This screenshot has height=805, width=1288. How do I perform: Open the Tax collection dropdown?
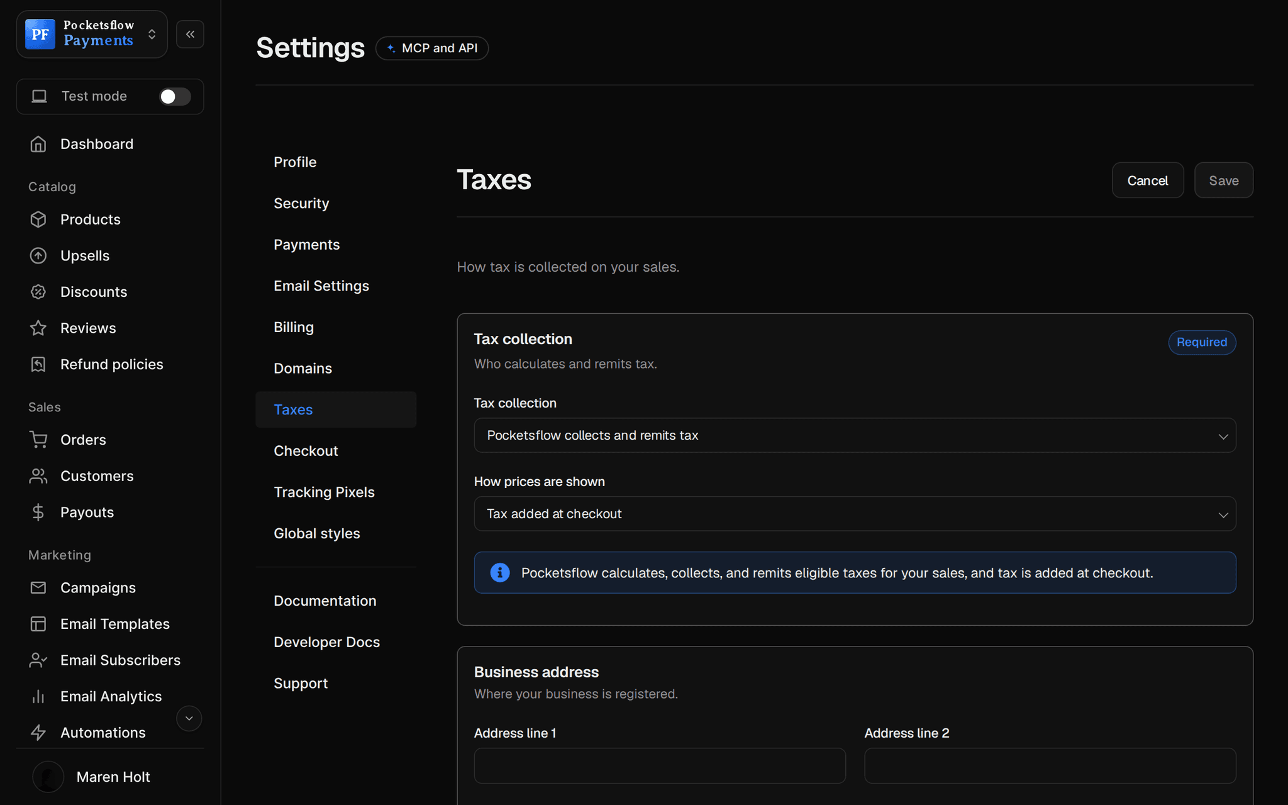pos(855,435)
